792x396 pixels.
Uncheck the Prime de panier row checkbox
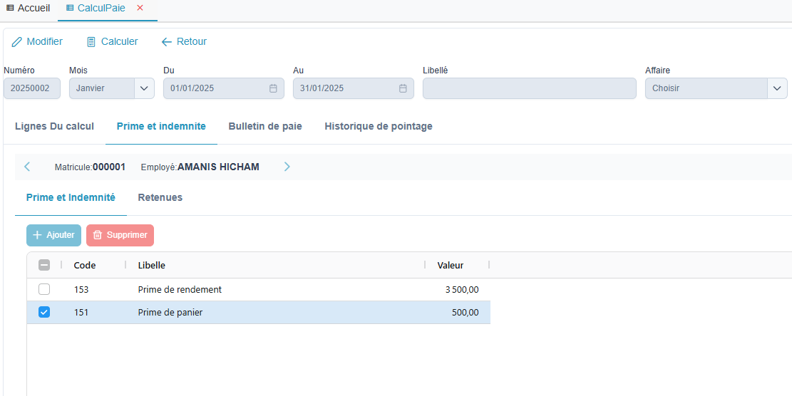[x=44, y=312]
